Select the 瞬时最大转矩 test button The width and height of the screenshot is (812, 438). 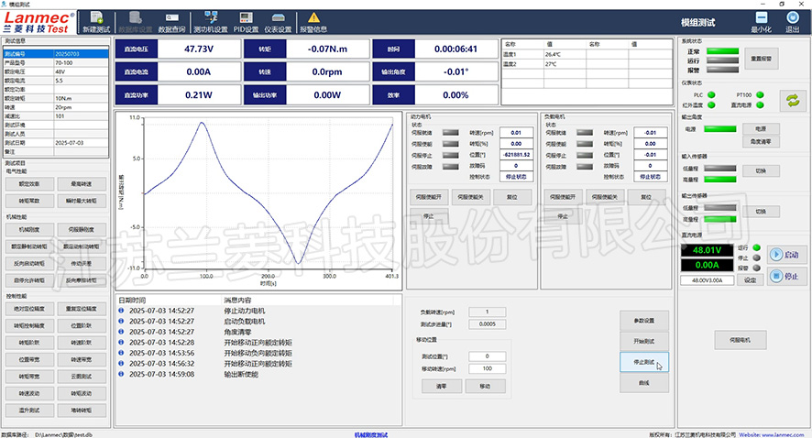[82, 201]
